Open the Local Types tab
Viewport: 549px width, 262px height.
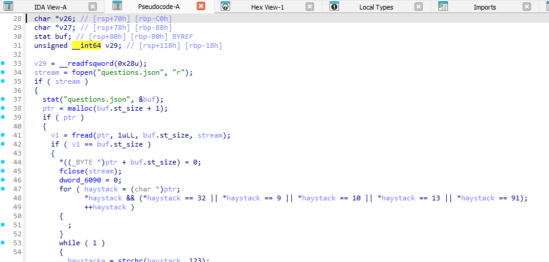pos(376,7)
